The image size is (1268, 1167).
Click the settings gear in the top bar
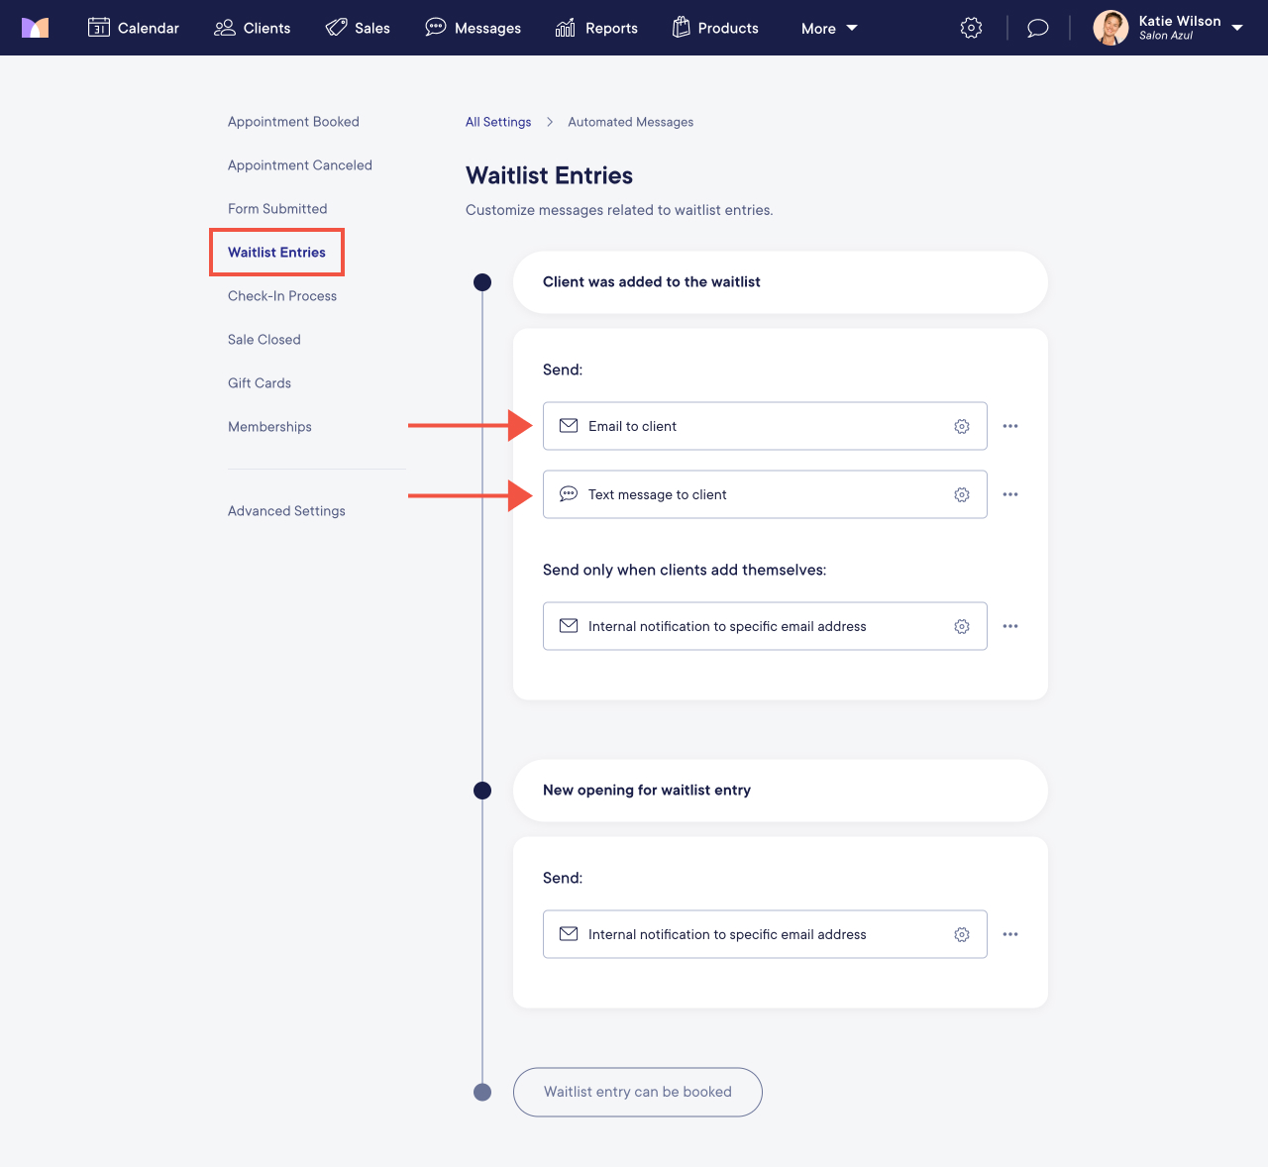tap(971, 28)
